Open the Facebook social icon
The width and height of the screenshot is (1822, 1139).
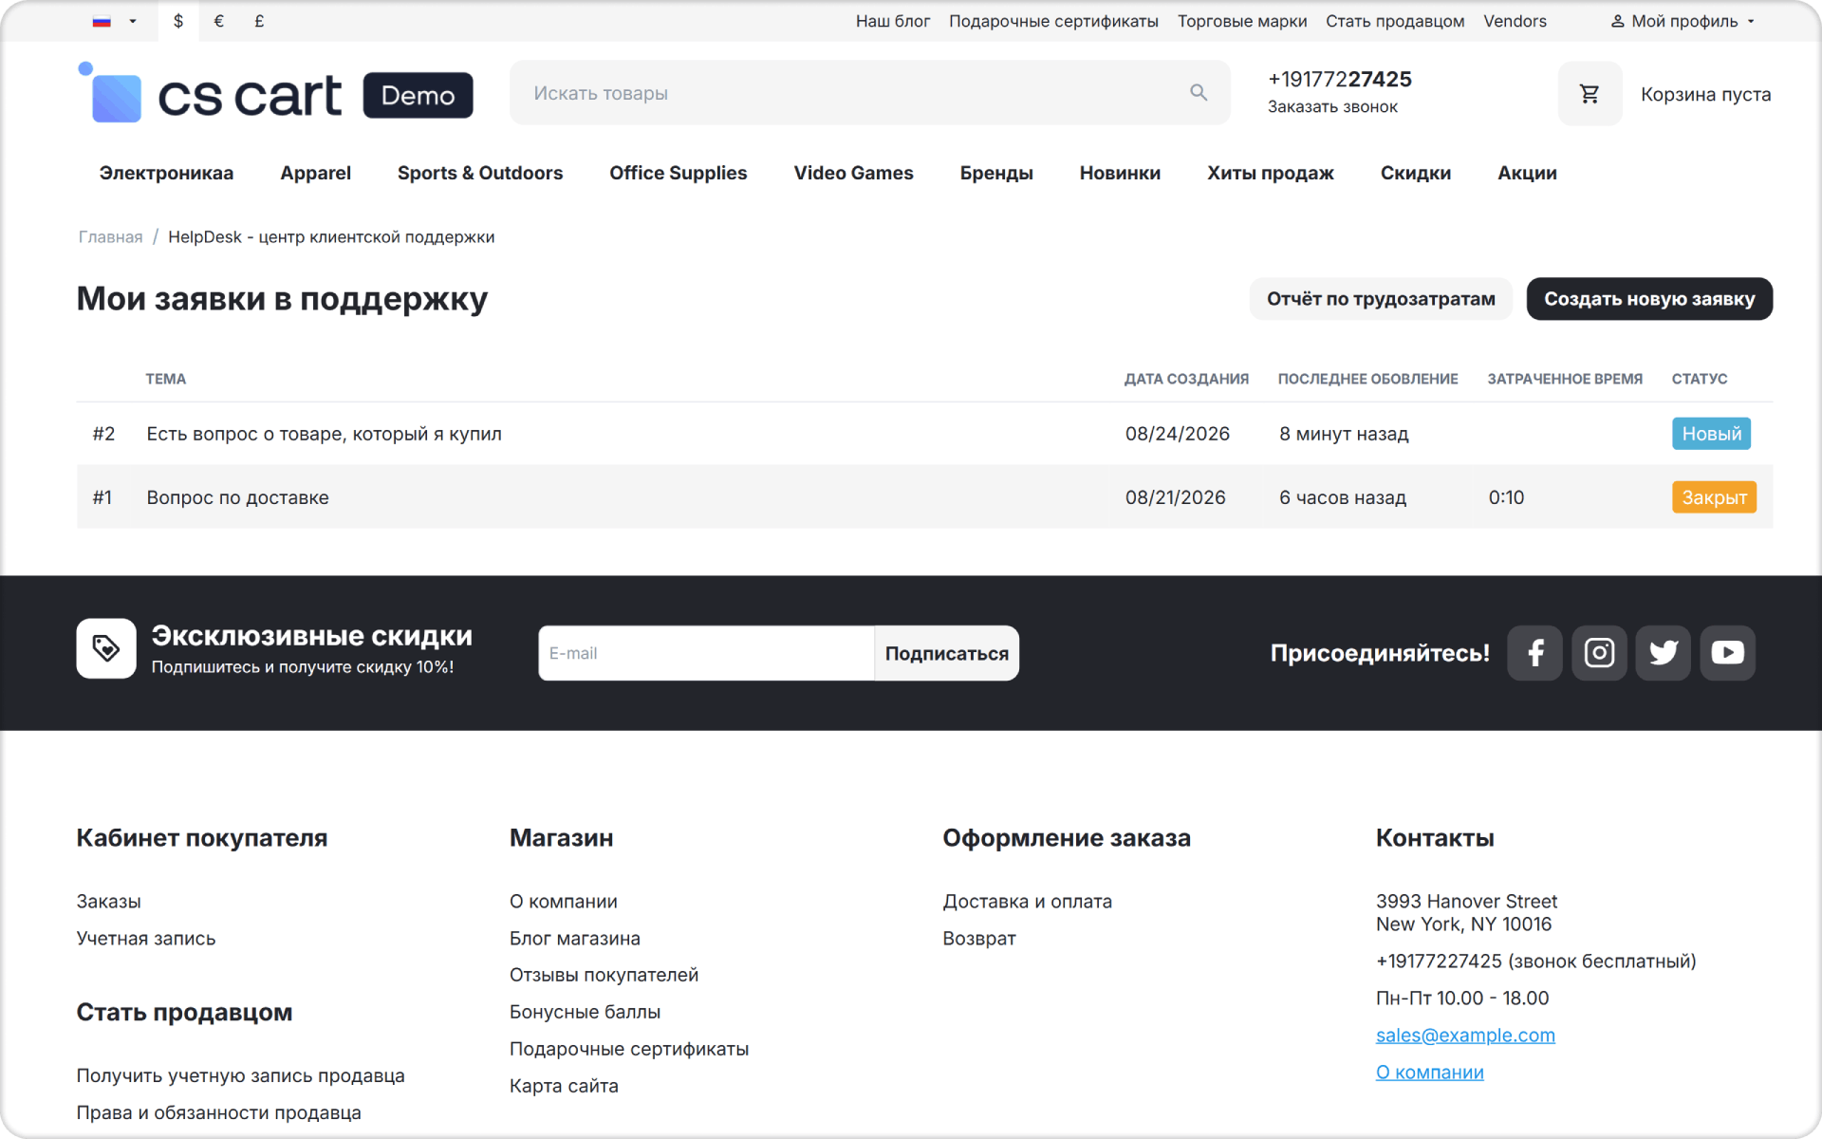(1534, 653)
